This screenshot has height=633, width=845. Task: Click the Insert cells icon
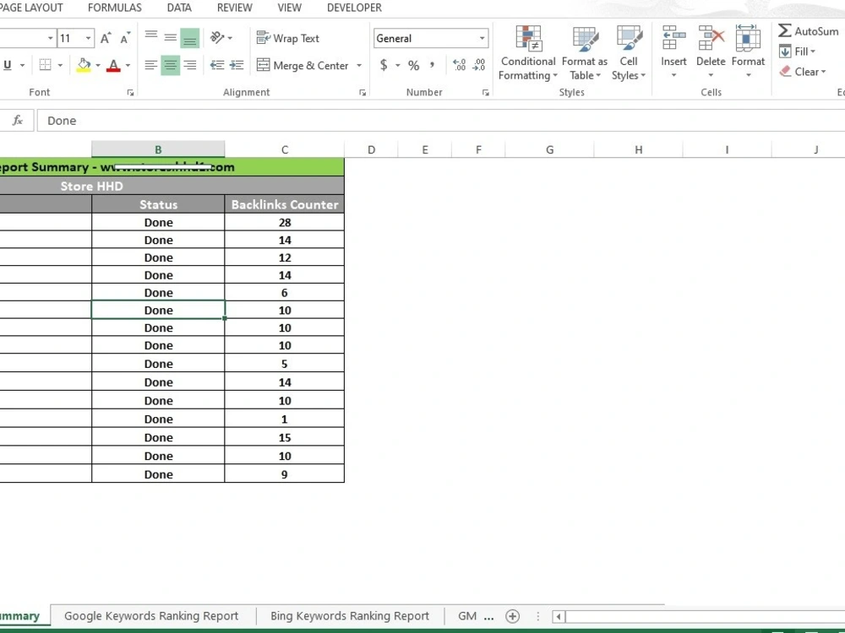(673, 38)
